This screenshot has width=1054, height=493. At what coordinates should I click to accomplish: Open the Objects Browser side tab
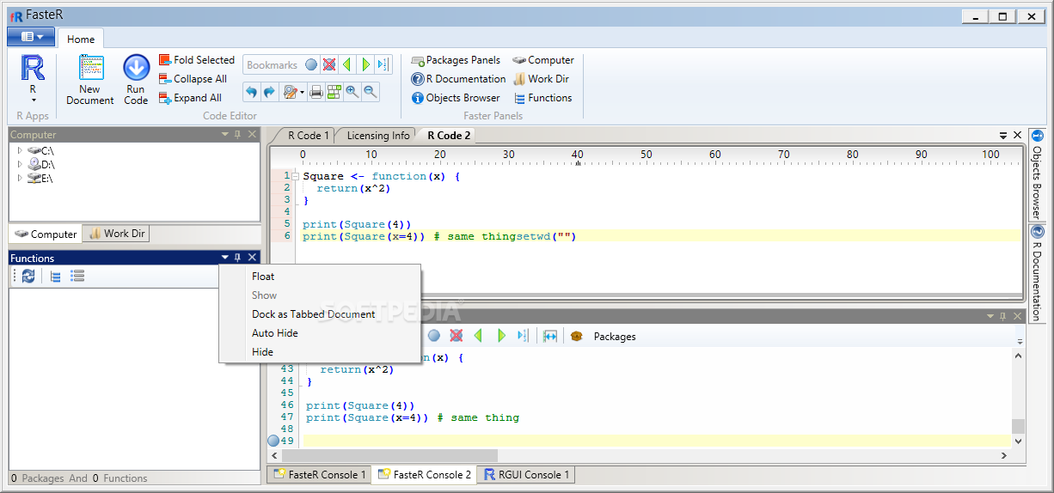[x=1037, y=174]
